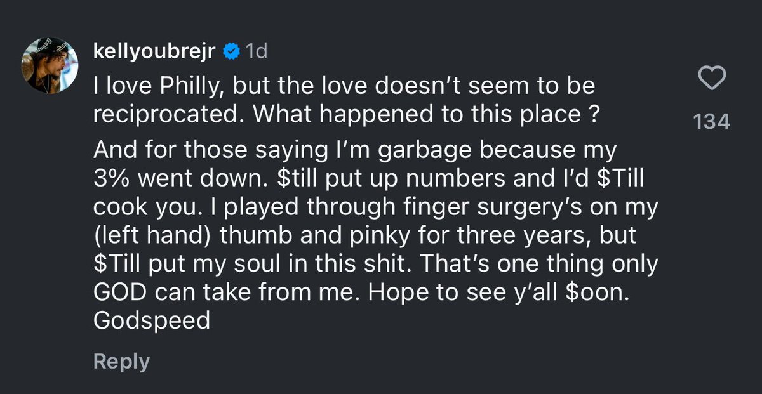This screenshot has width=762, height=394.
Task: Like the comment with the heart icon
Action: click(711, 79)
